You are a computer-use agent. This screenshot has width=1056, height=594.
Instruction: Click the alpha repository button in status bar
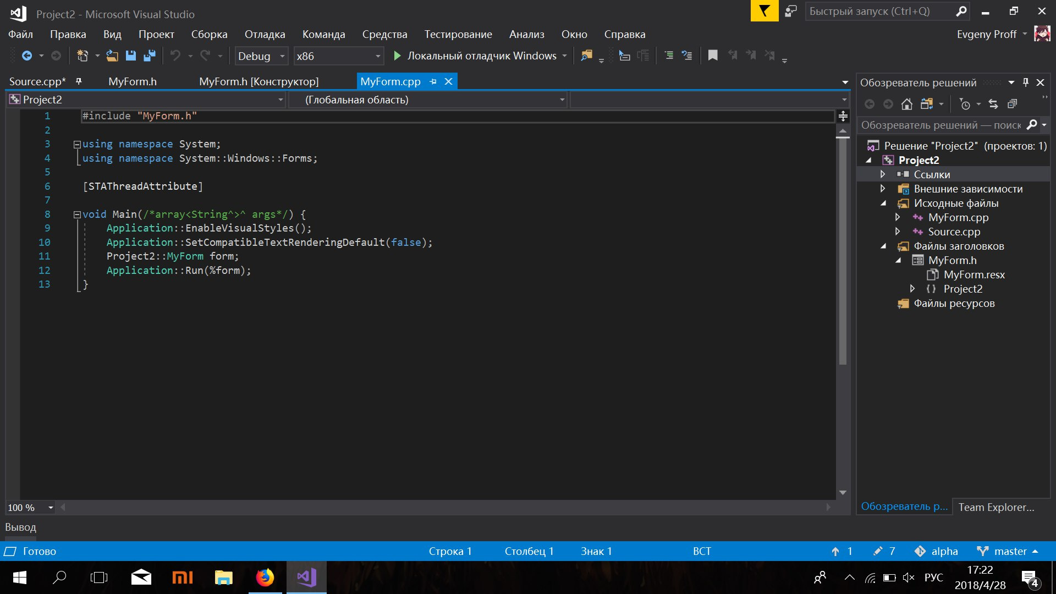(936, 551)
